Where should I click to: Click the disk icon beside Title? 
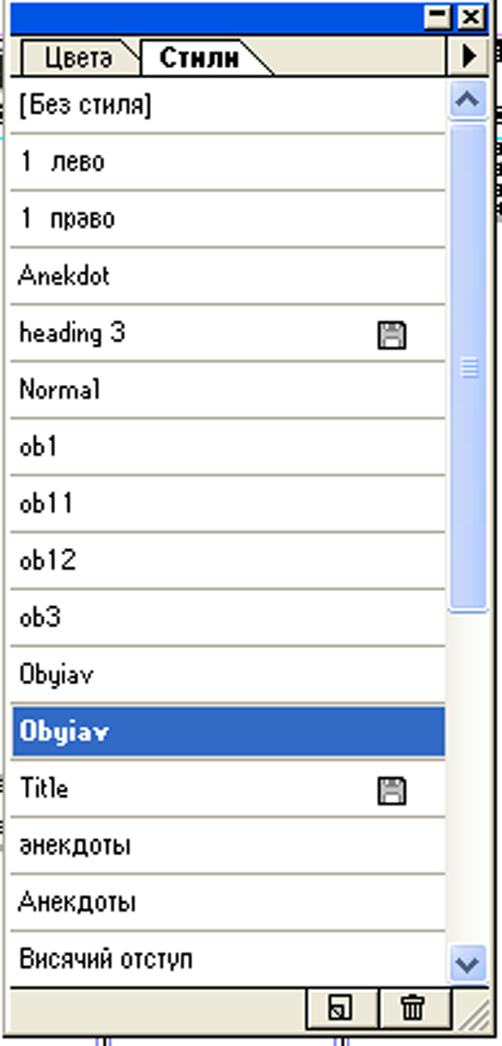click(x=391, y=791)
